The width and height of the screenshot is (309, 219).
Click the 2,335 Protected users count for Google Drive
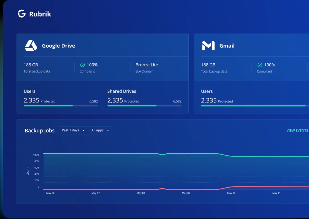point(40,101)
